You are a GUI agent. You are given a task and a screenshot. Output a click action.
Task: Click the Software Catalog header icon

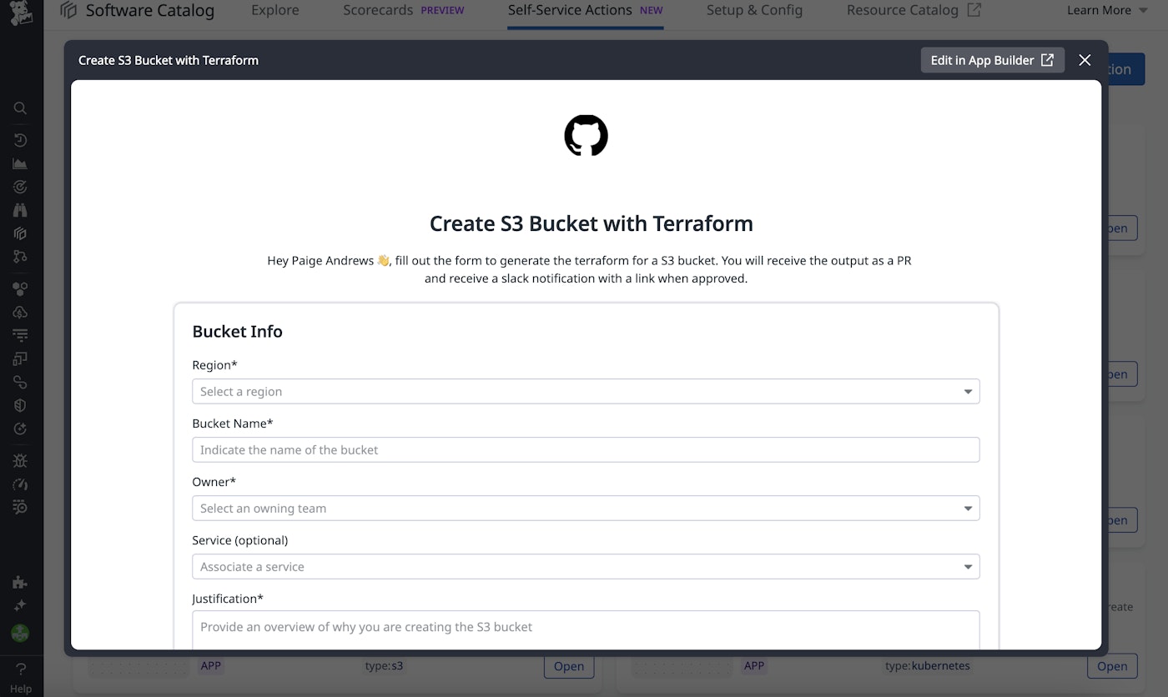pyautogui.click(x=68, y=11)
